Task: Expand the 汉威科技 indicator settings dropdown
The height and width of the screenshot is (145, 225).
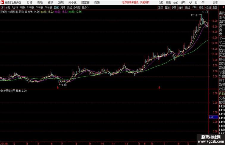Action: [x=26, y=12]
